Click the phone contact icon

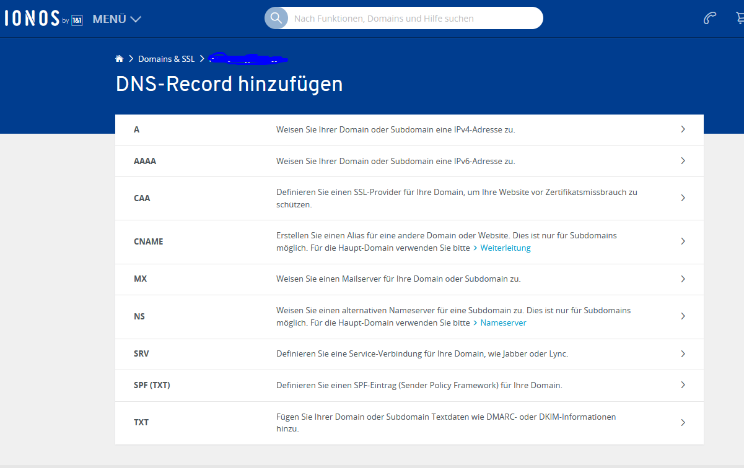point(710,18)
